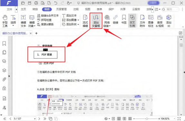The image size is (185, 121).
Task: Open the page number dropdown 5 / 127
Action: point(35,119)
